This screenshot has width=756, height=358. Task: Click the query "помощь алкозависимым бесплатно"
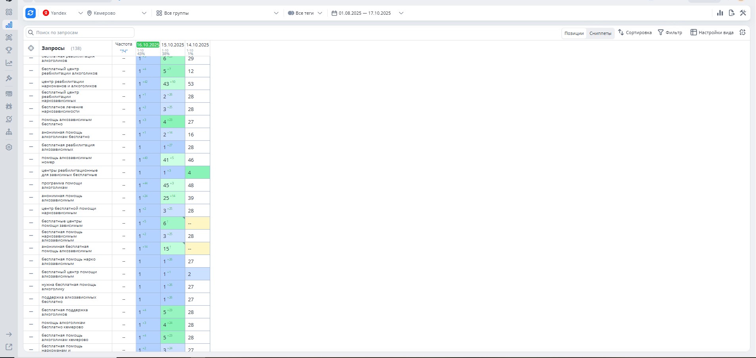67,122
